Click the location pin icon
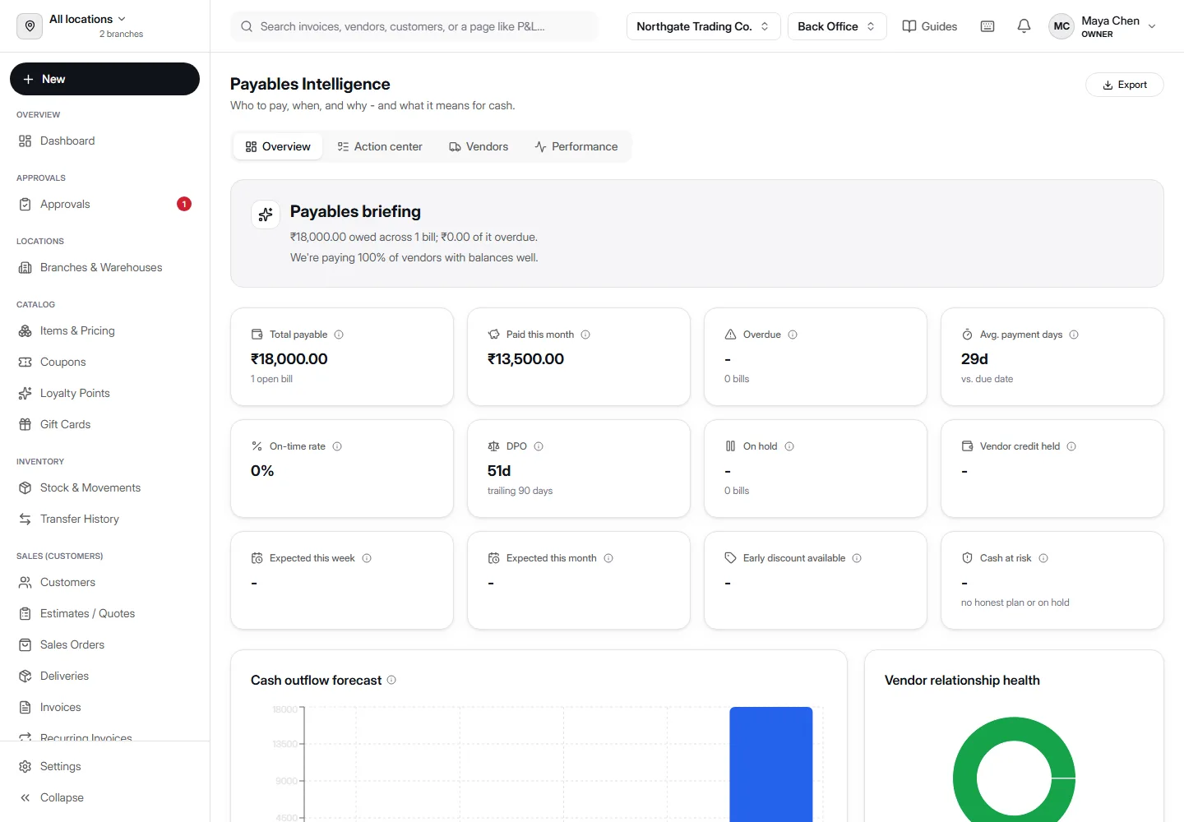The width and height of the screenshot is (1184, 822). (x=30, y=26)
